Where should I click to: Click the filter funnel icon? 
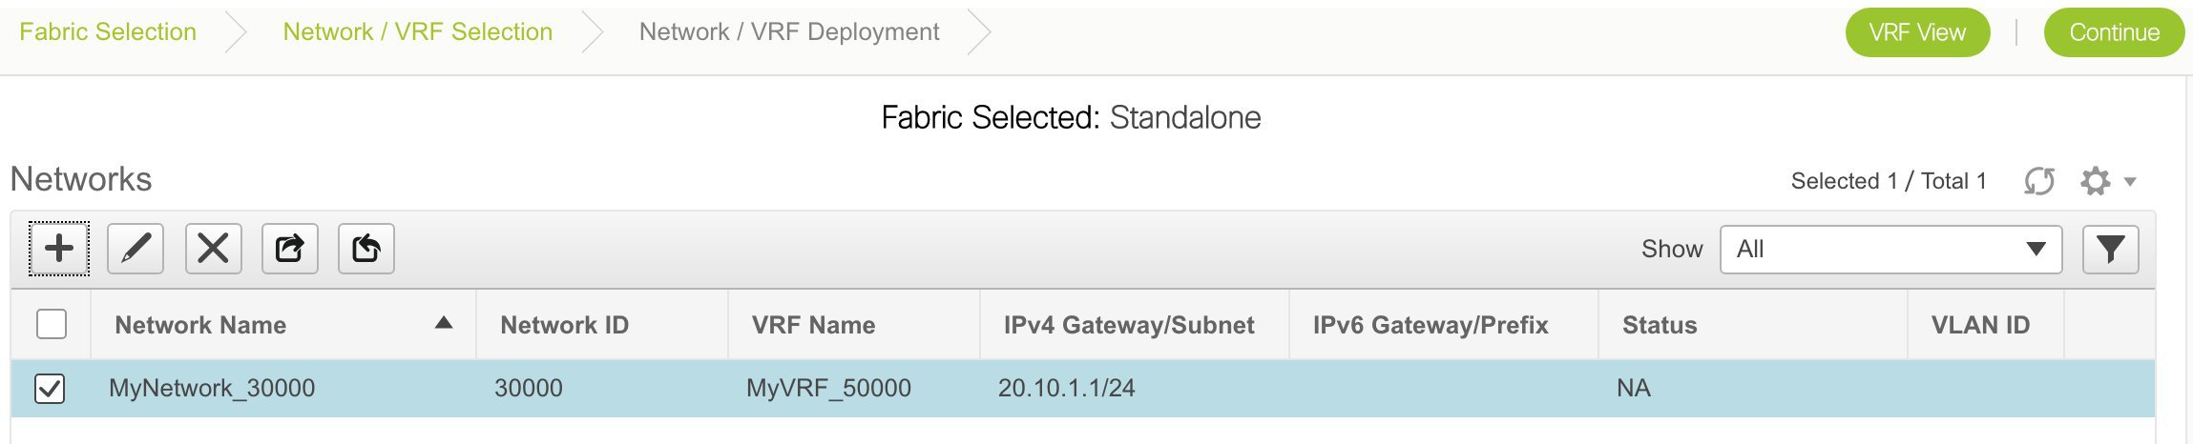tap(2110, 250)
